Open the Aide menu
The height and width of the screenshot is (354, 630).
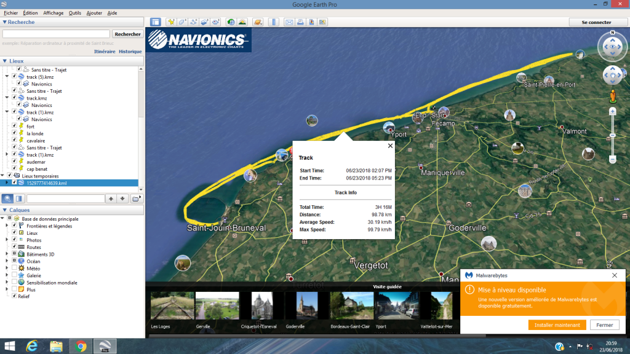[112, 13]
